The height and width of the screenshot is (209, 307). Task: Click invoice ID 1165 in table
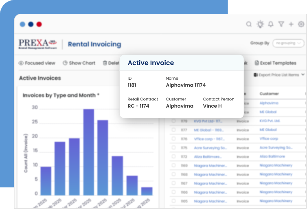click(x=184, y=201)
